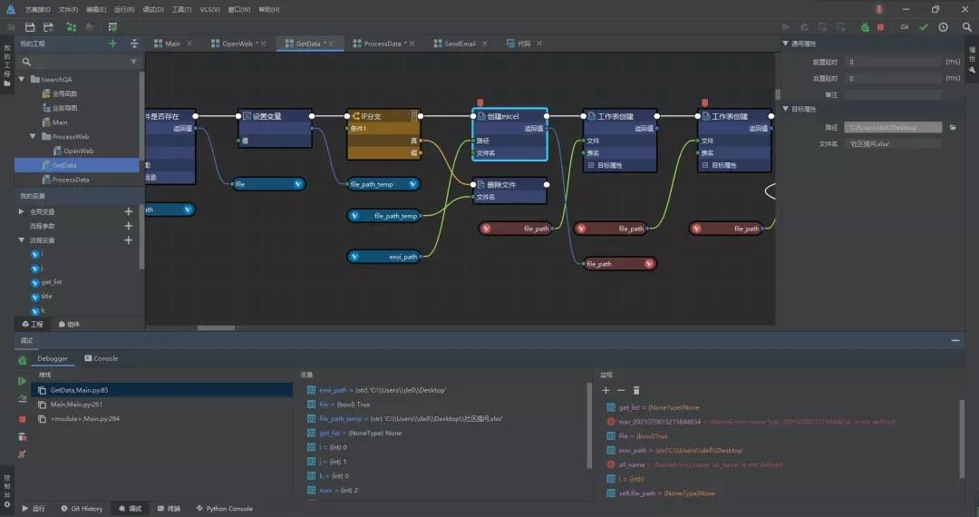Toggle 目标属性 checkbox in first 工作表创建 node
Viewport: 979px width, 517px height.
(x=591, y=165)
